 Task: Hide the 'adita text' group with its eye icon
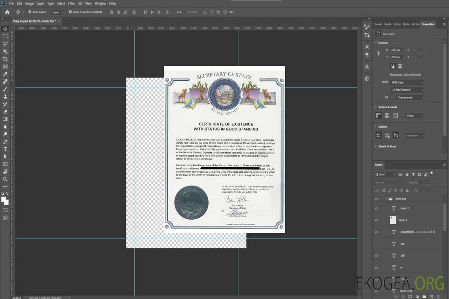click(x=377, y=199)
